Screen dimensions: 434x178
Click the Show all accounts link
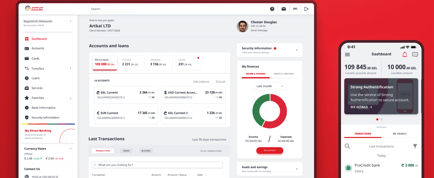pos(220,81)
